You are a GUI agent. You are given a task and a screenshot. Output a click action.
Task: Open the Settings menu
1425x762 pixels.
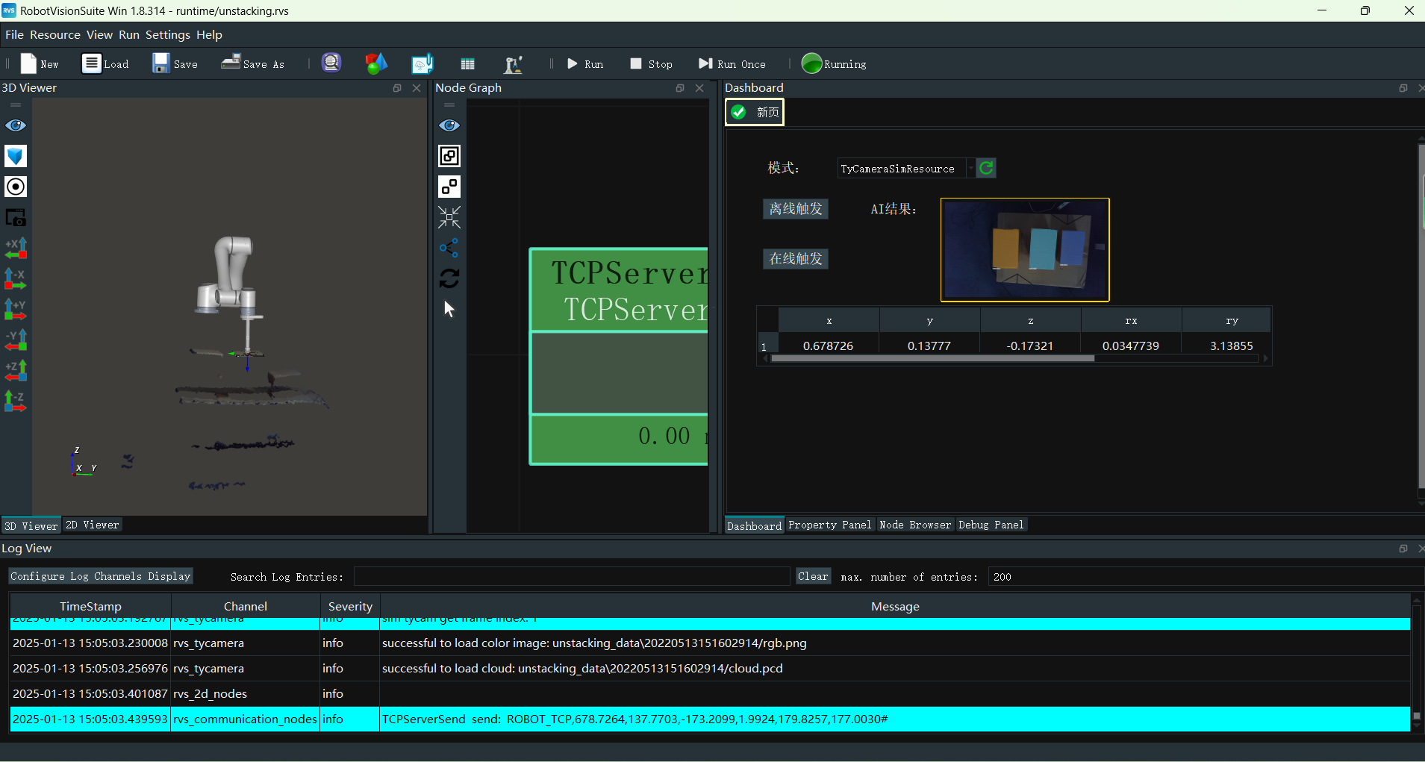[168, 35]
